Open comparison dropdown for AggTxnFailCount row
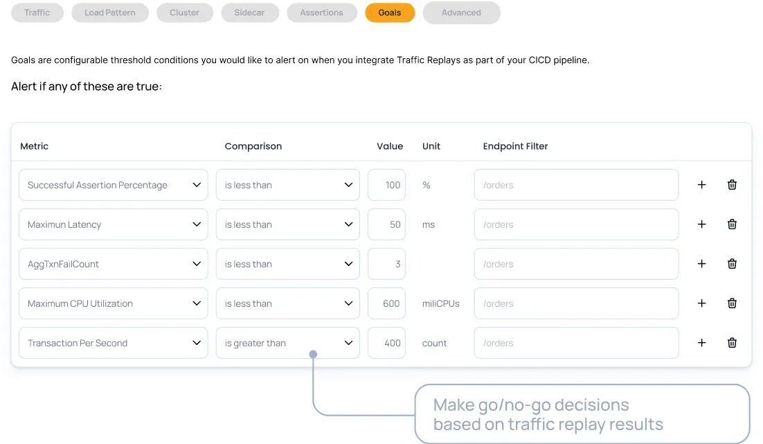This screenshot has width=763, height=444. coord(287,264)
